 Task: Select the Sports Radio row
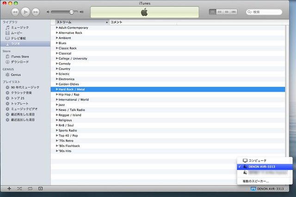[x=168, y=130]
